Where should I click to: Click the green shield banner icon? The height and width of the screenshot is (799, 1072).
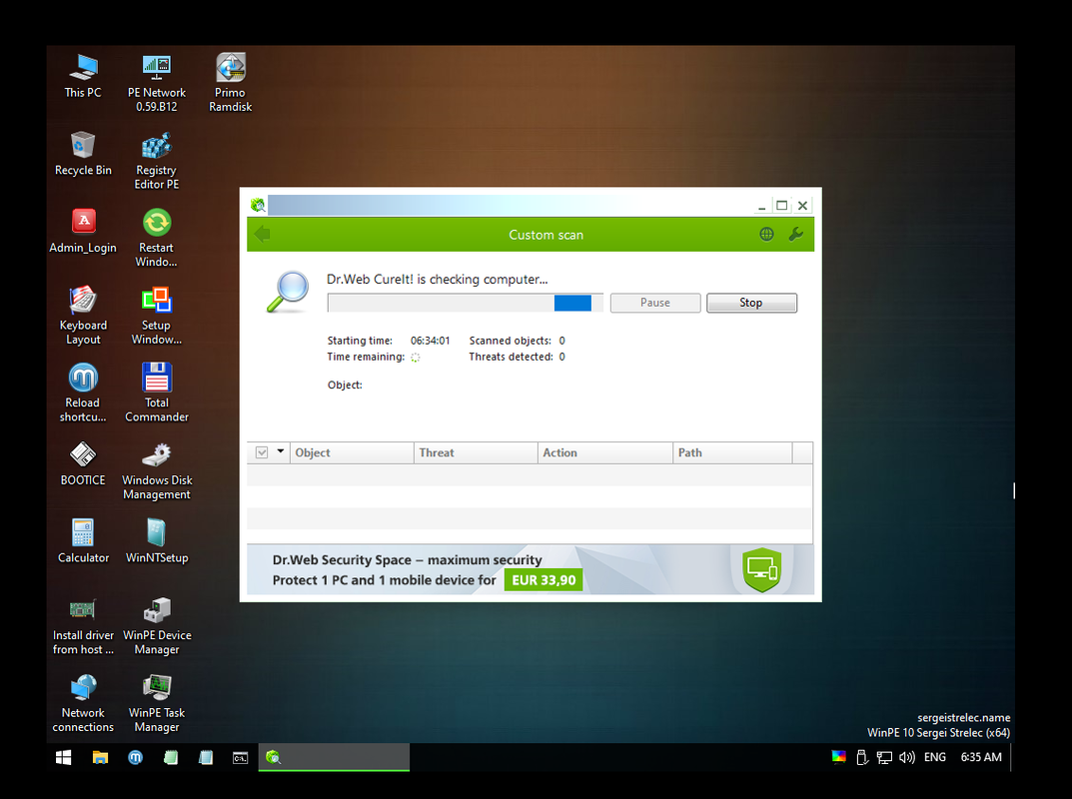pos(762,569)
